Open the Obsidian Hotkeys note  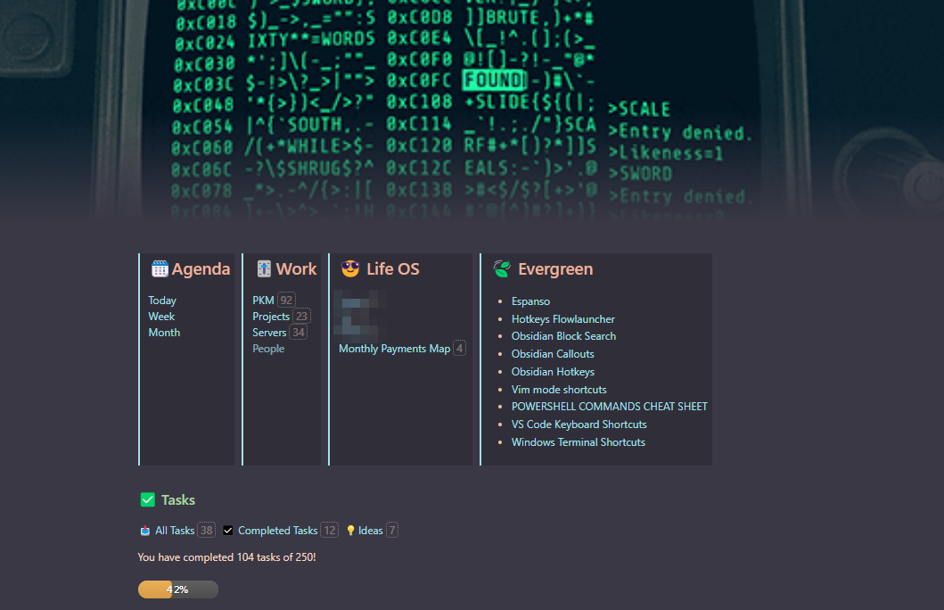[553, 371]
